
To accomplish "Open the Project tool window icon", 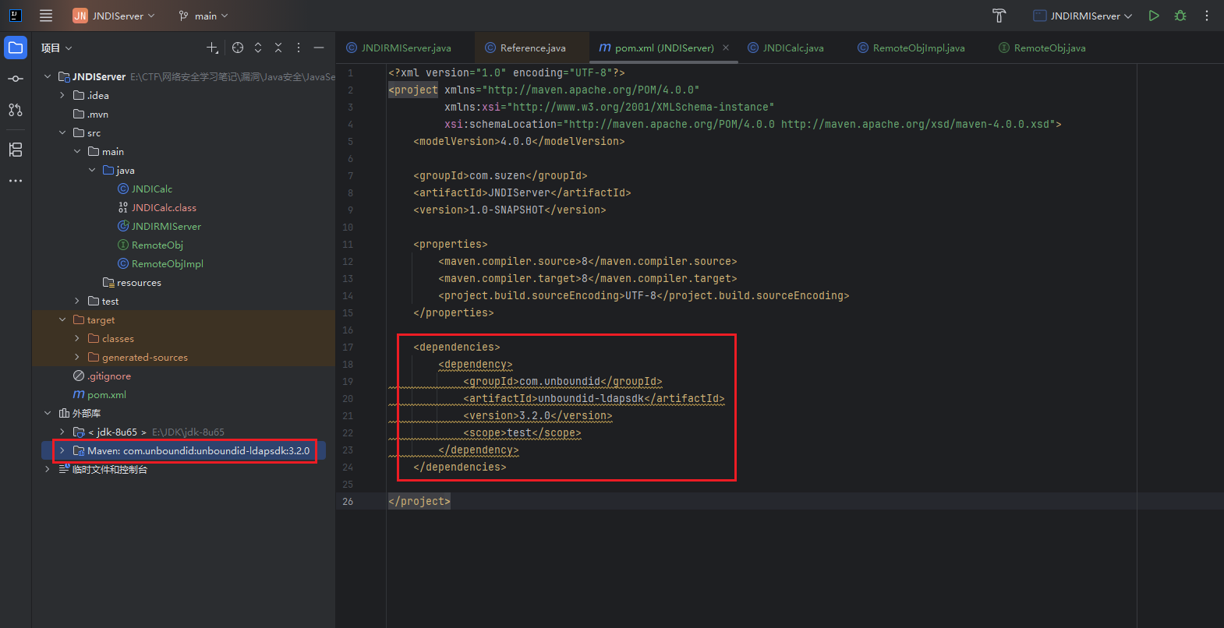I will [x=16, y=48].
